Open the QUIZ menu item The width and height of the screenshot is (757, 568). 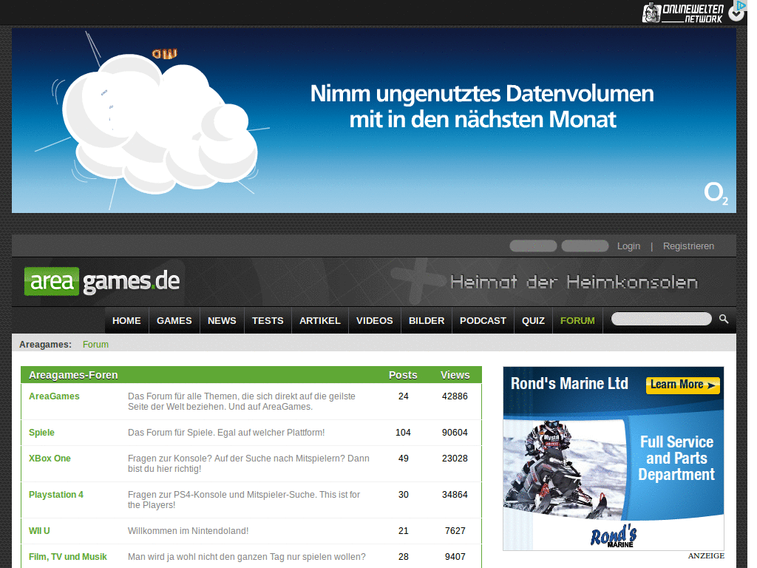[534, 321]
